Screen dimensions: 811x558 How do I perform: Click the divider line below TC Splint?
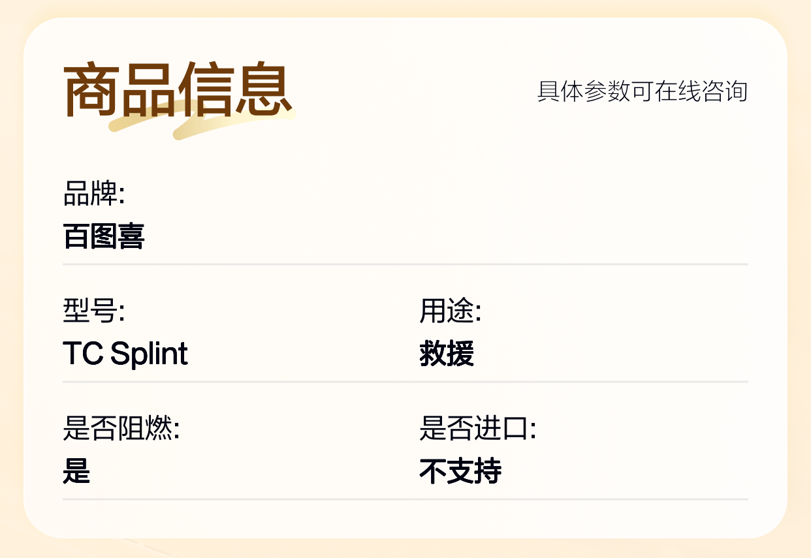coord(405,382)
